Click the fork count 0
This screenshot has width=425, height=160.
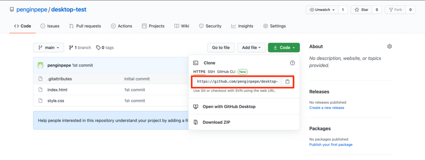pos(410,10)
